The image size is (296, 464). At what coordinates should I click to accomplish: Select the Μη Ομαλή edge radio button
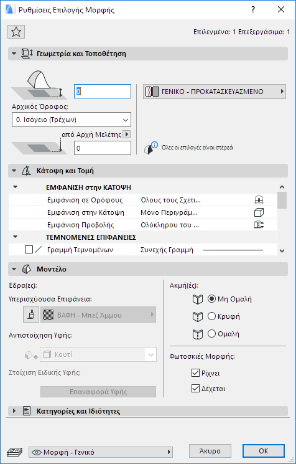(211, 299)
